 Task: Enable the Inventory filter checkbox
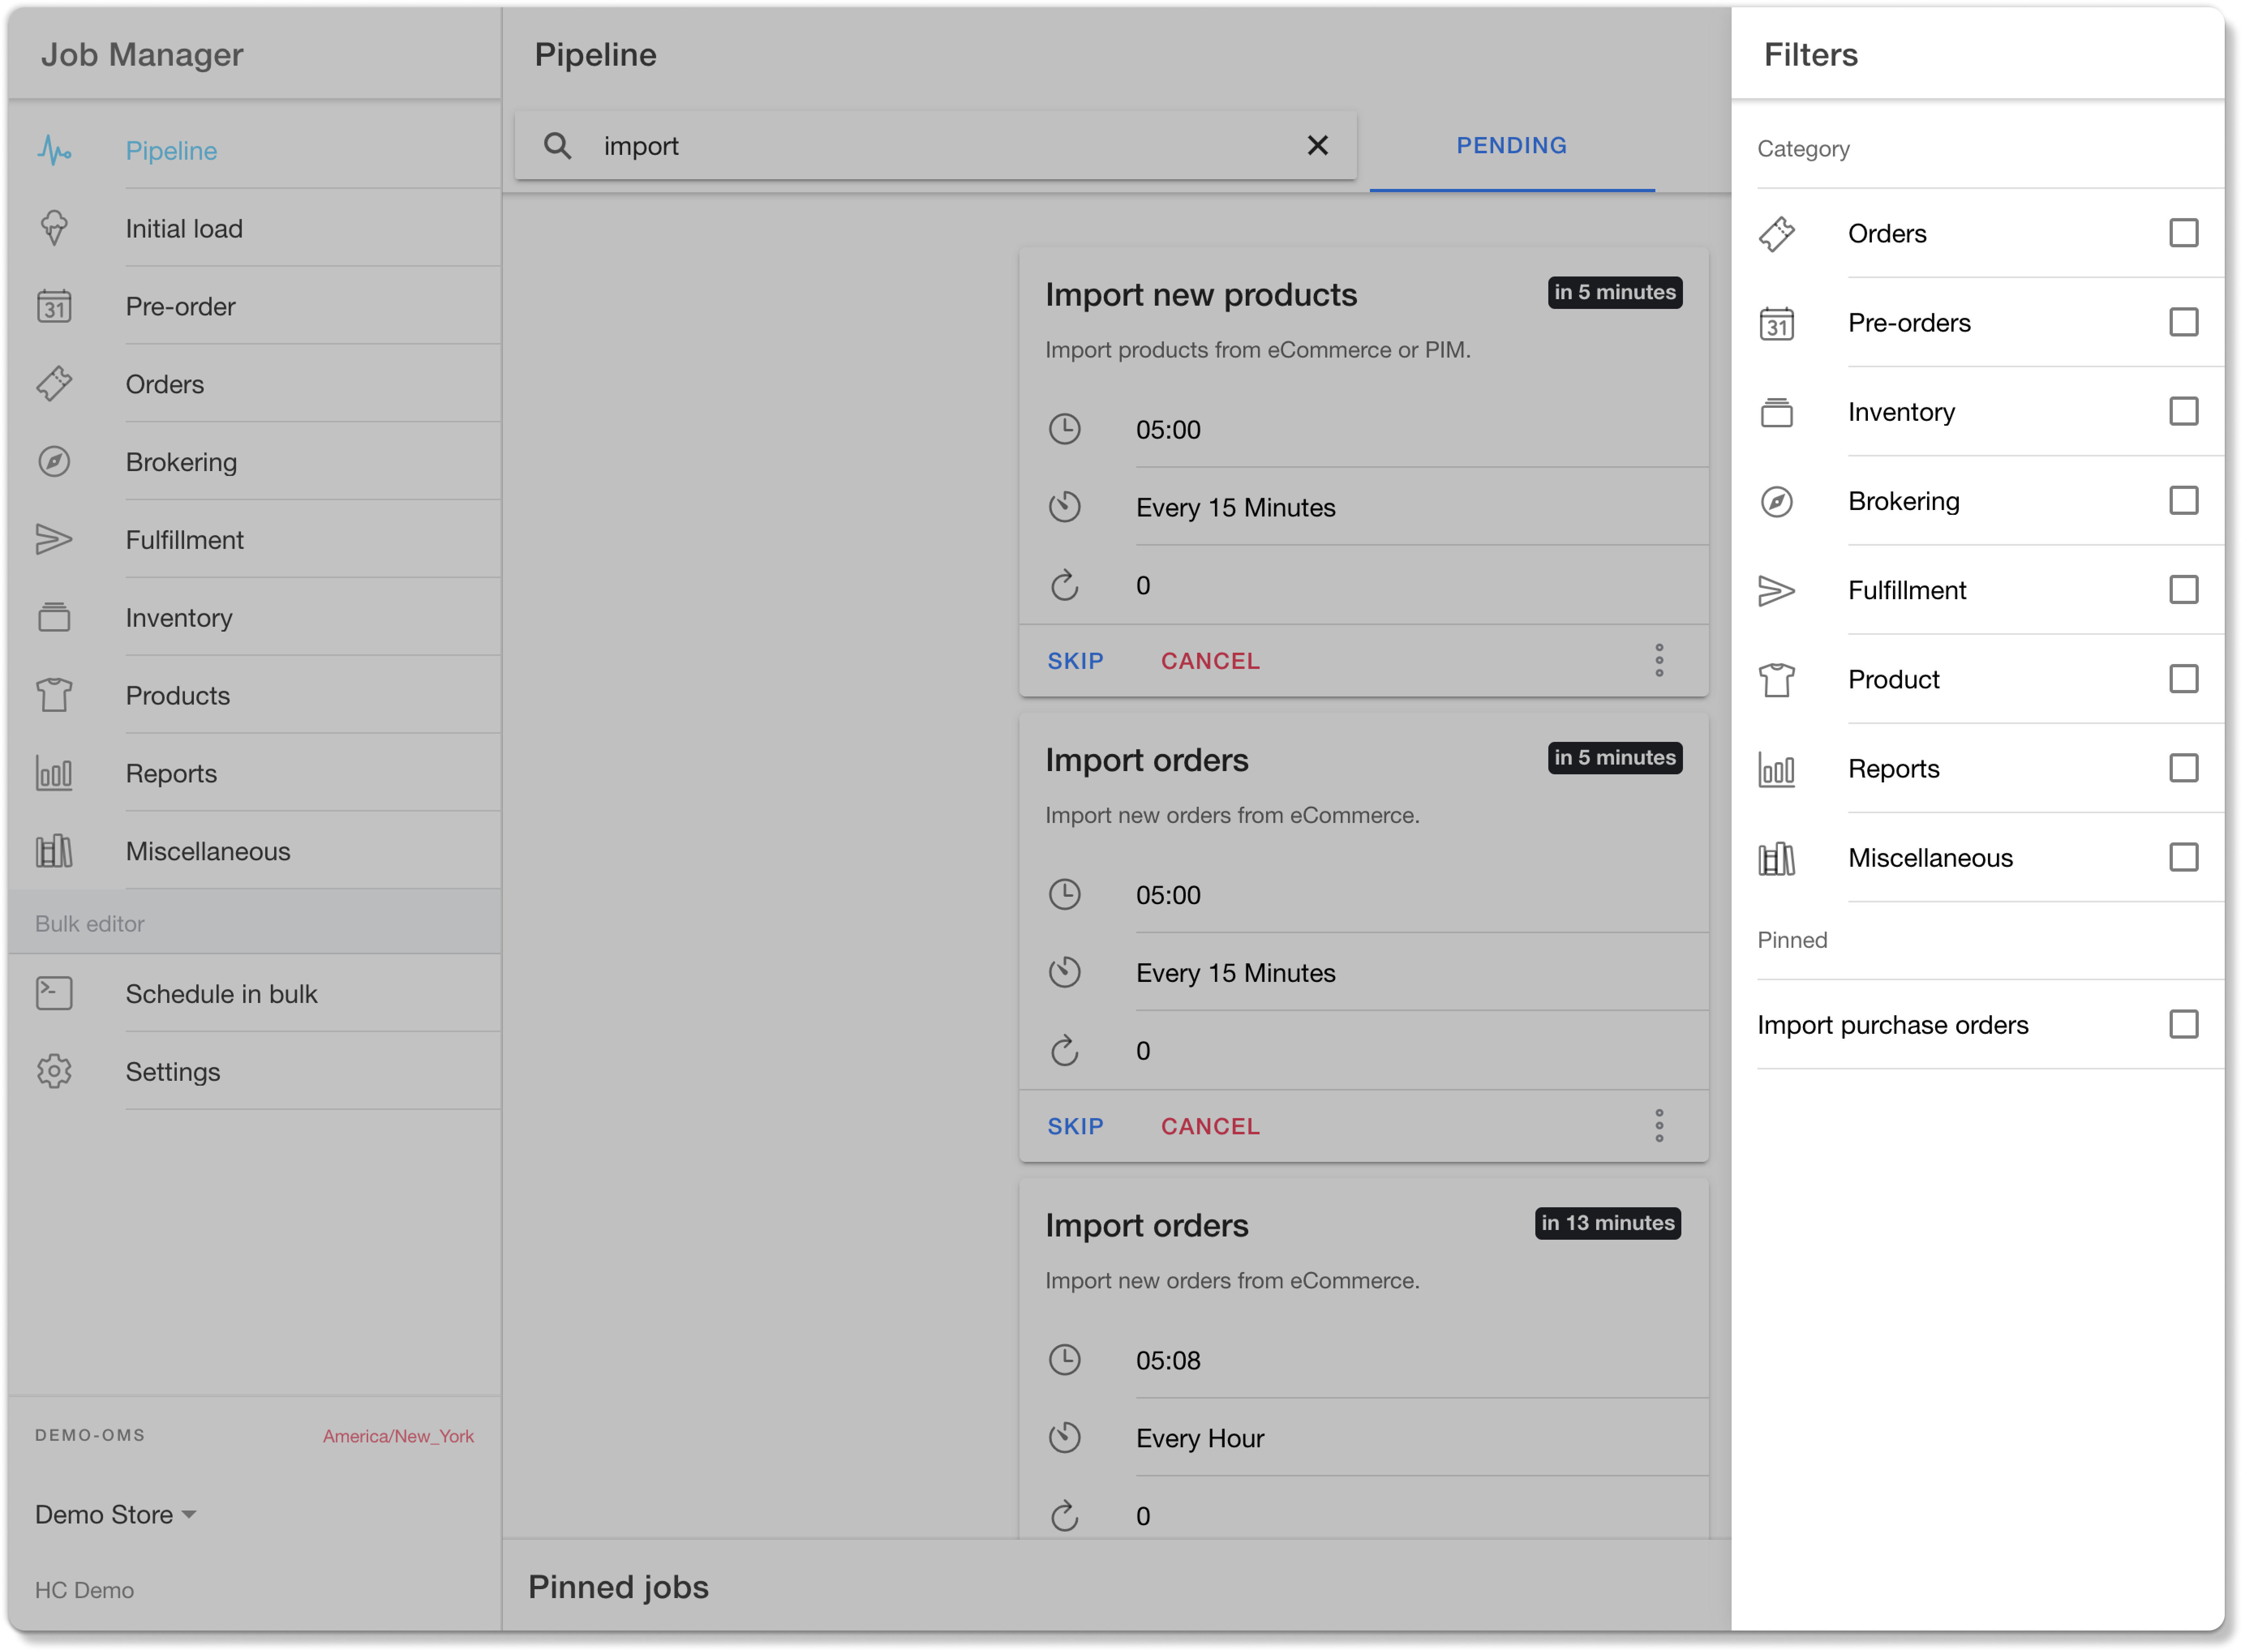coord(2183,412)
